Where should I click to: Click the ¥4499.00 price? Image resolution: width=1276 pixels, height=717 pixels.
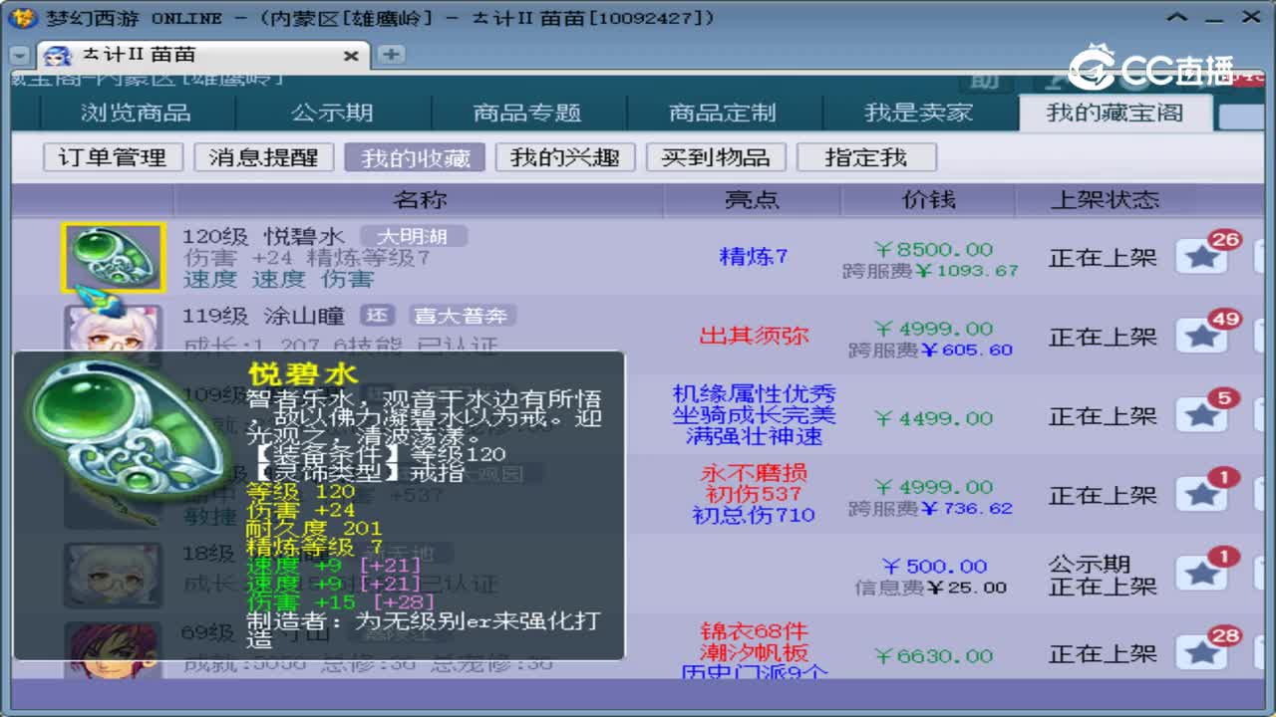(933, 418)
